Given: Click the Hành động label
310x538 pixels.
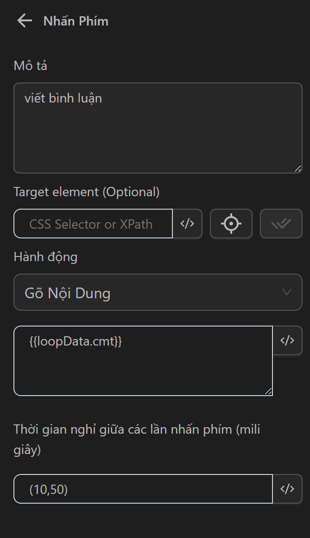Looking at the screenshot, I should pos(45,257).
